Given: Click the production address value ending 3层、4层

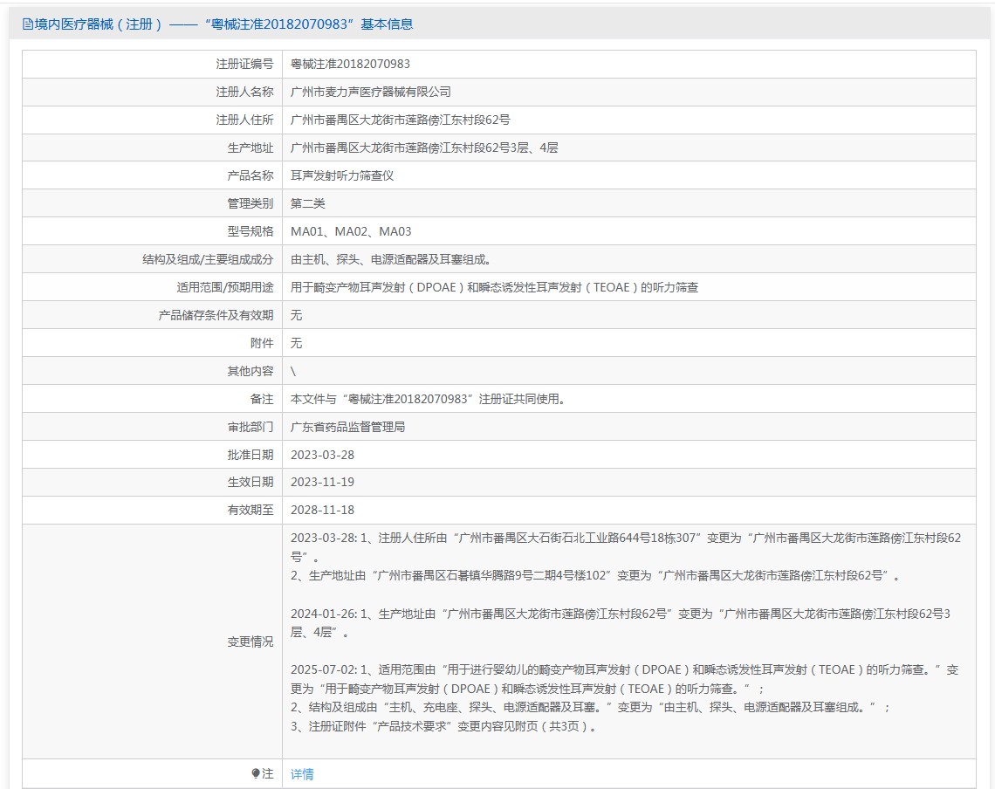Looking at the screenshot, I should tap(424, 148).
